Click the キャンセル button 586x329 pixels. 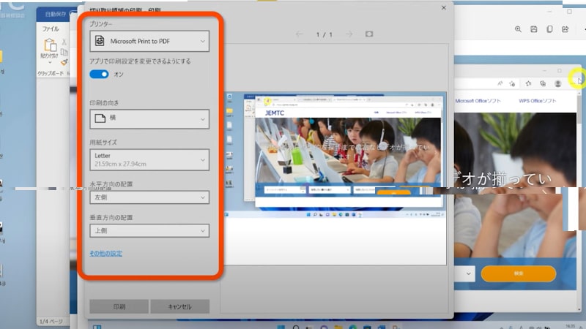click(179, 306)
